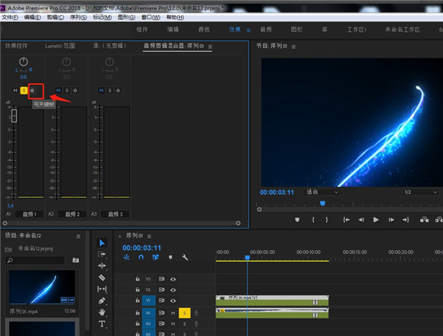
Task: Click the write keyframes button on 音频1
Action: 32,91
